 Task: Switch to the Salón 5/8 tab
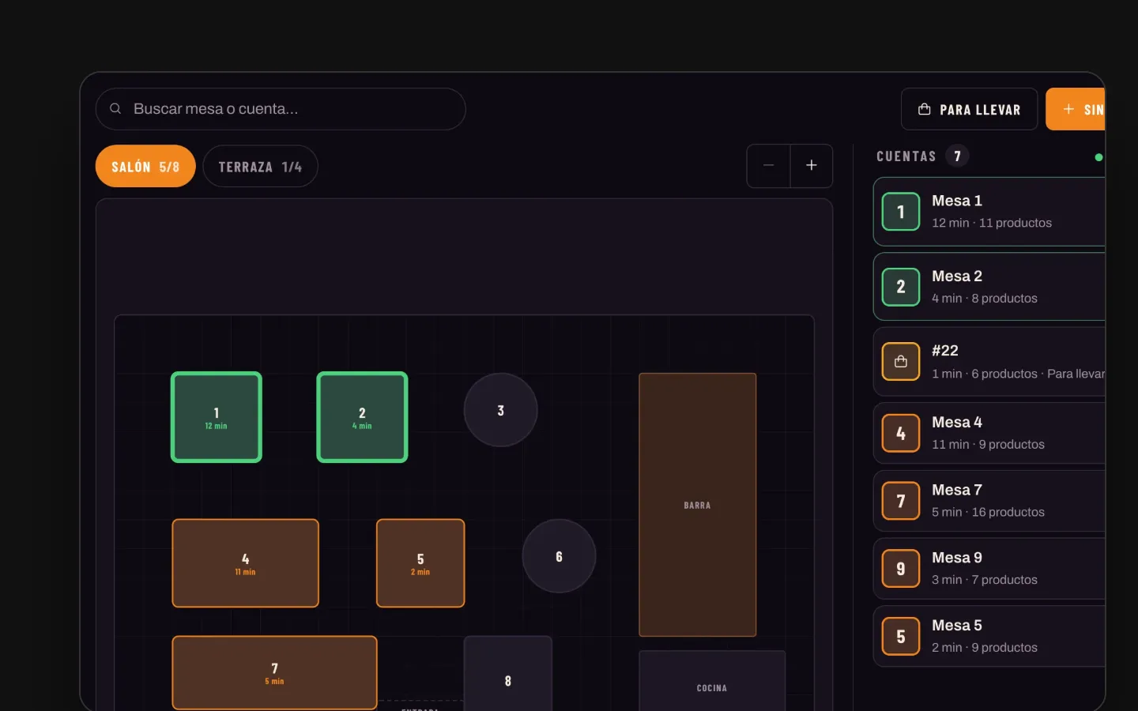click(x=145, y=166)
